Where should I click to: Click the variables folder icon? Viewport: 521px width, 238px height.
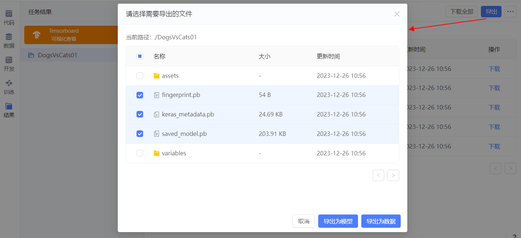click(156, 153)
